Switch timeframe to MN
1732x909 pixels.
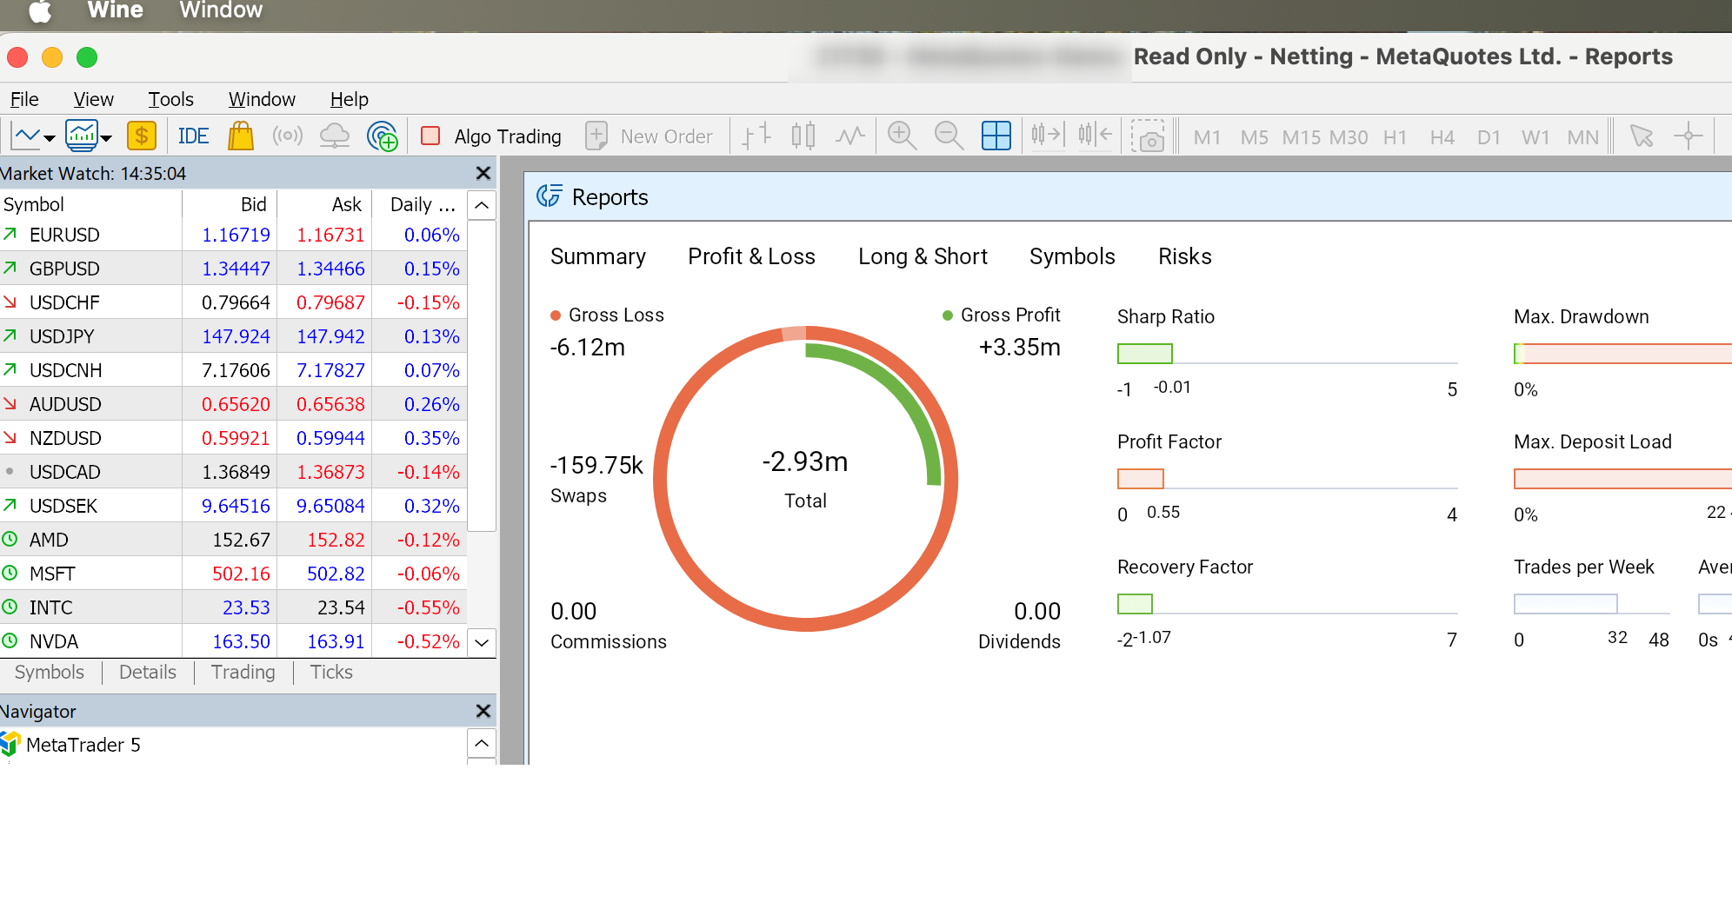point(1582,137)
